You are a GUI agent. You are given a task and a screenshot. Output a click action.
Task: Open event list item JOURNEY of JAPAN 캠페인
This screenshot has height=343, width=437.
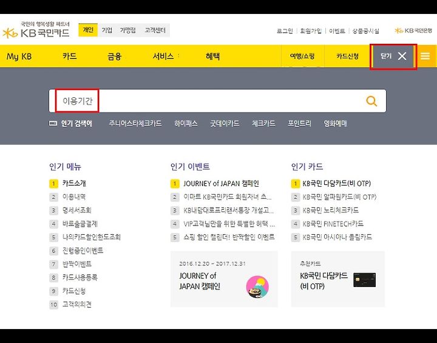(221, 183)
